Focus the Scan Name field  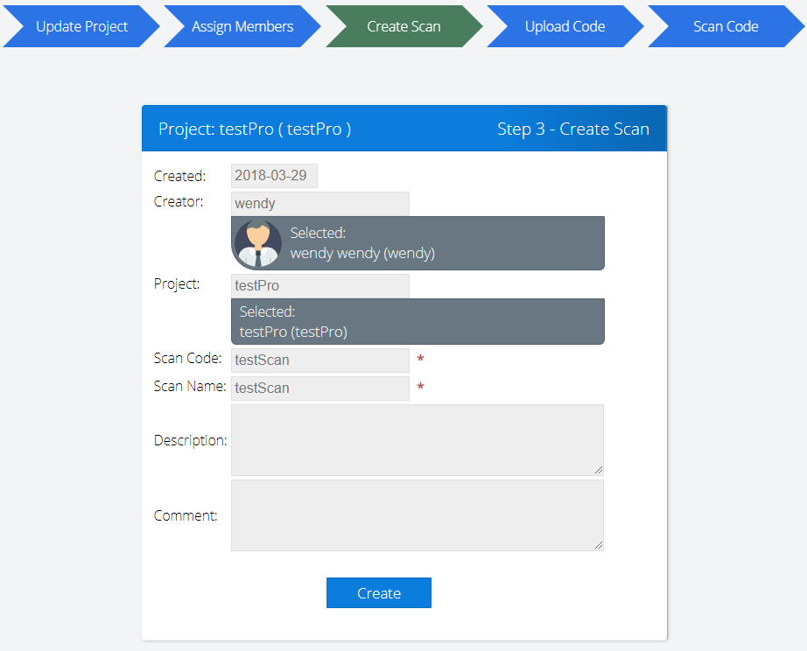point(320,388)
